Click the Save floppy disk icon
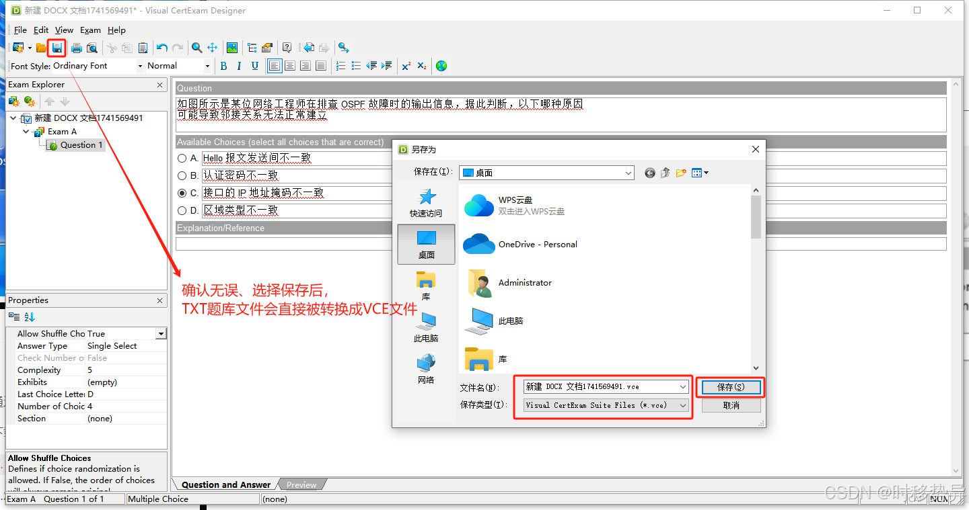The width and height of the screenshot is (969, 510). 57,48
